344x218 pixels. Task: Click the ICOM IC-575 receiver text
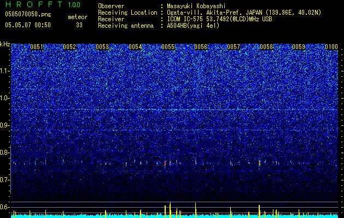(219, 19)
